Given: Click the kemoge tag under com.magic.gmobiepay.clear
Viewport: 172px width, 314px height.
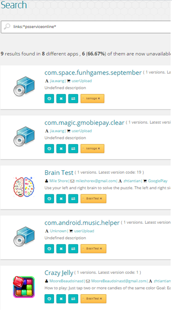Looking at the screenshot, I should pos(92,149).
